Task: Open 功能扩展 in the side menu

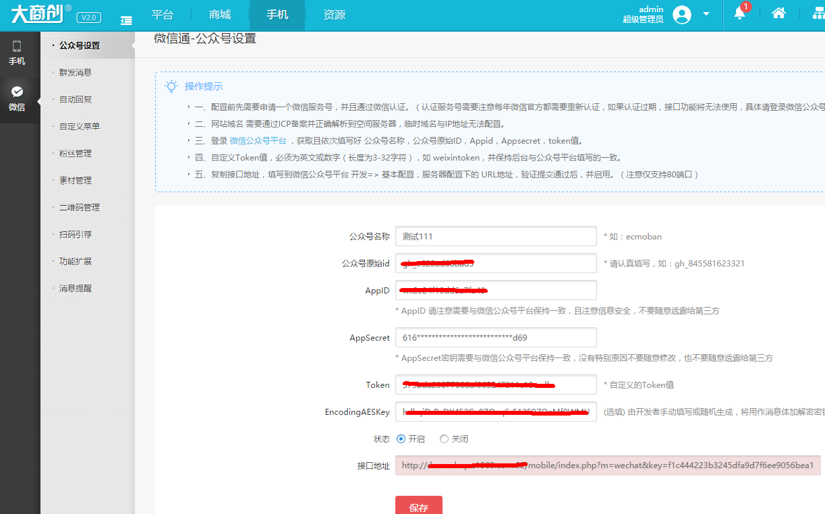Action: point(76,261)
